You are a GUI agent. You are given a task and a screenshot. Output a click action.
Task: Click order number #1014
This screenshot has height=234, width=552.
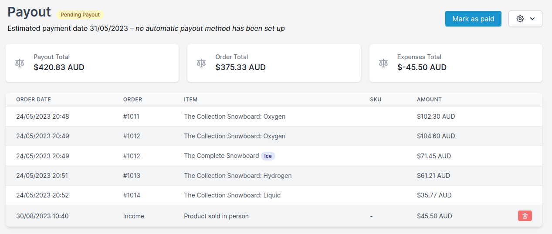[132, 195]
